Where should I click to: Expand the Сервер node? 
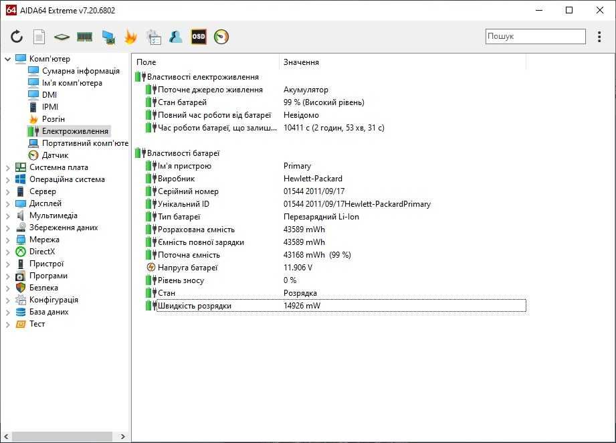coord(8,192)
